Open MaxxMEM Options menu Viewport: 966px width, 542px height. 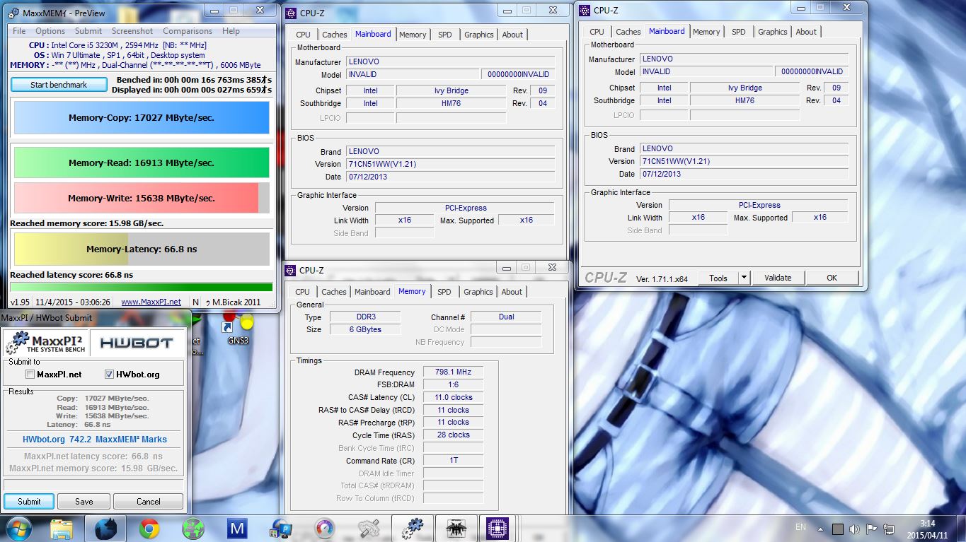pyautogui.click(x=50, y=31)
